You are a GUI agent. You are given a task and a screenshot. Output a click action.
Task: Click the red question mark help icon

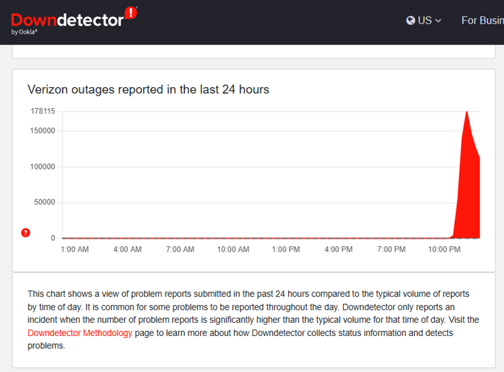click(26, 232)
